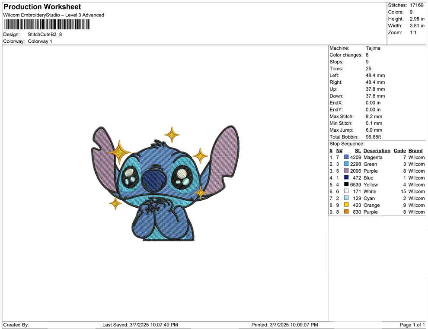This screenshot has width=428, height=329.
Task: Click the Created By label in the footer
Action: click(16, 325)
